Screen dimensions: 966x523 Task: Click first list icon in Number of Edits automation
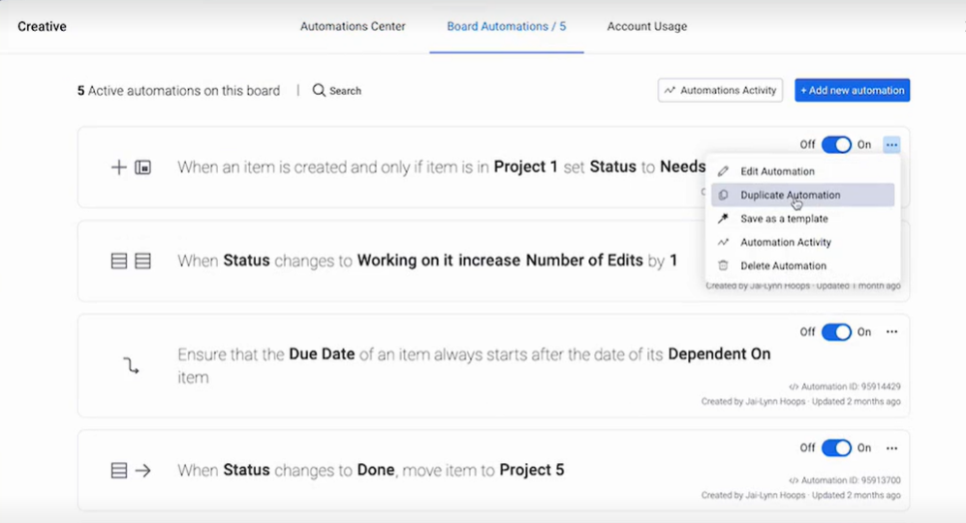point(119,261)
